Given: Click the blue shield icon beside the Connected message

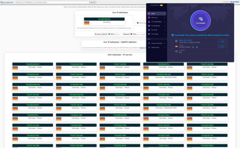Looking at the screenshot, I should (x=172, y=35).
